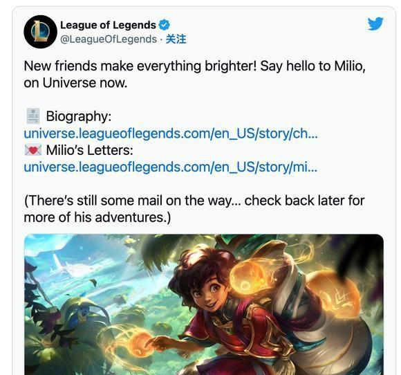Click the @LeagueOfLegends handle
This screenshot has width=401, height=375.
click(x=109, y=39)
